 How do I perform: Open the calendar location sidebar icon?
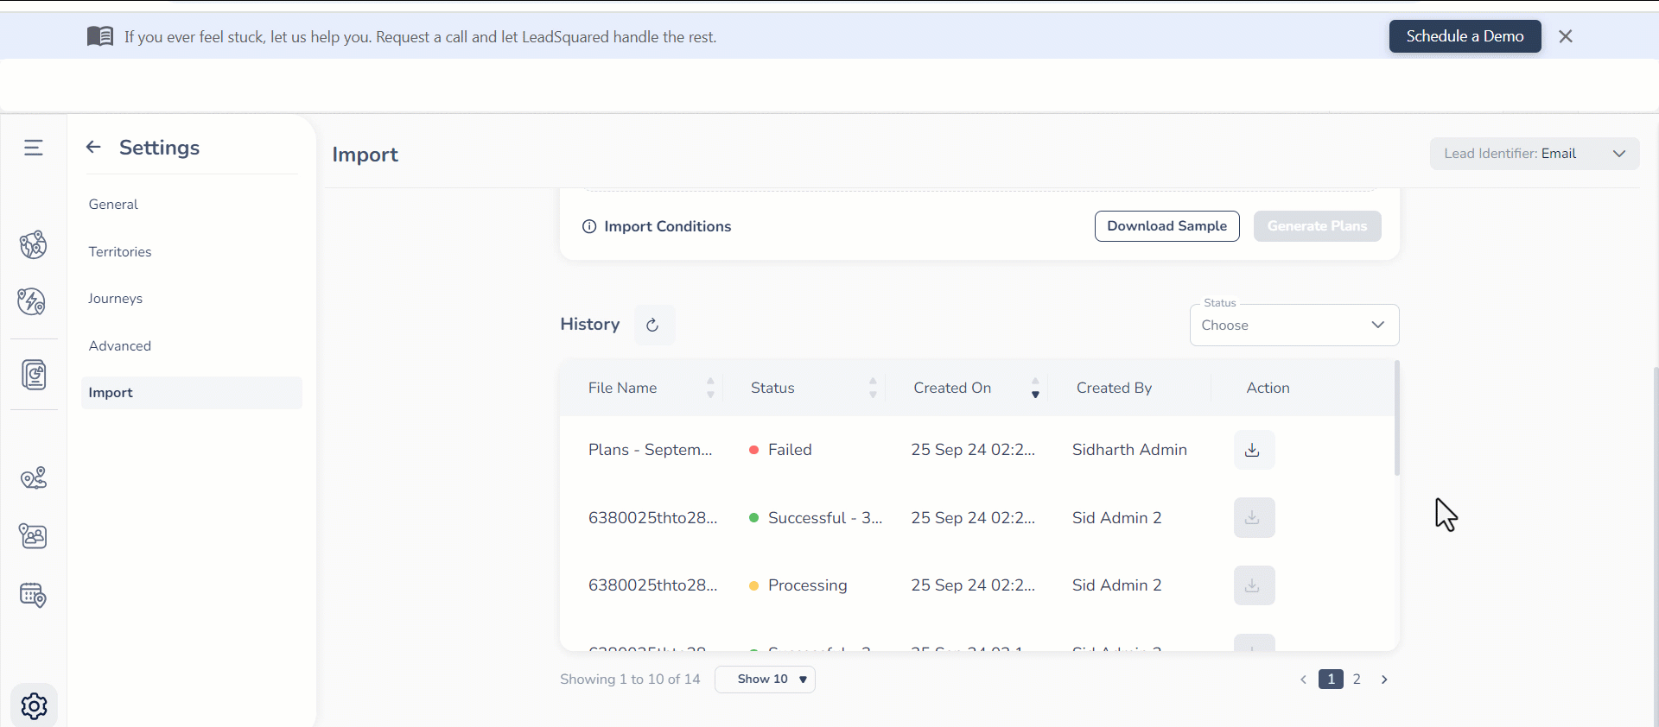(x=33, y=595)
